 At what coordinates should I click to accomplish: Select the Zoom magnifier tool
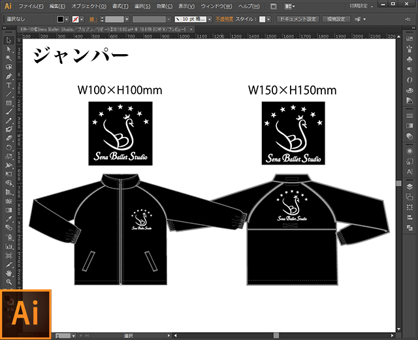coord(8,282)
